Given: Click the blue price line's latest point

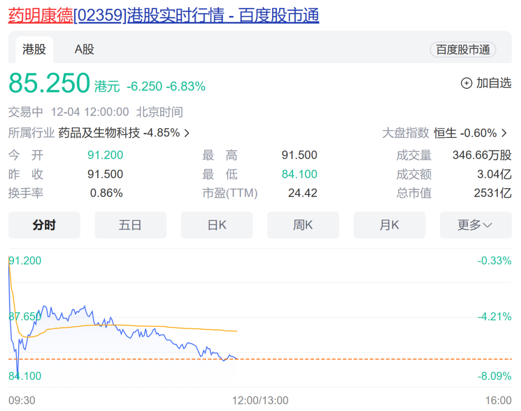Looking at the screenshot, I should pyautogui.click(x=236, y=358).
